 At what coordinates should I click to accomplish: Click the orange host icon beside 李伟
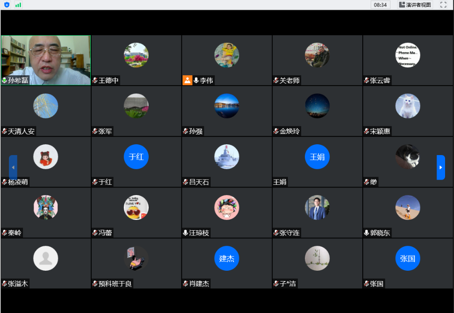(187, 80)
